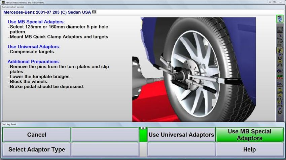
Task: Choose the Use Universal Adaptors soft key
Action: click(181, 135)
